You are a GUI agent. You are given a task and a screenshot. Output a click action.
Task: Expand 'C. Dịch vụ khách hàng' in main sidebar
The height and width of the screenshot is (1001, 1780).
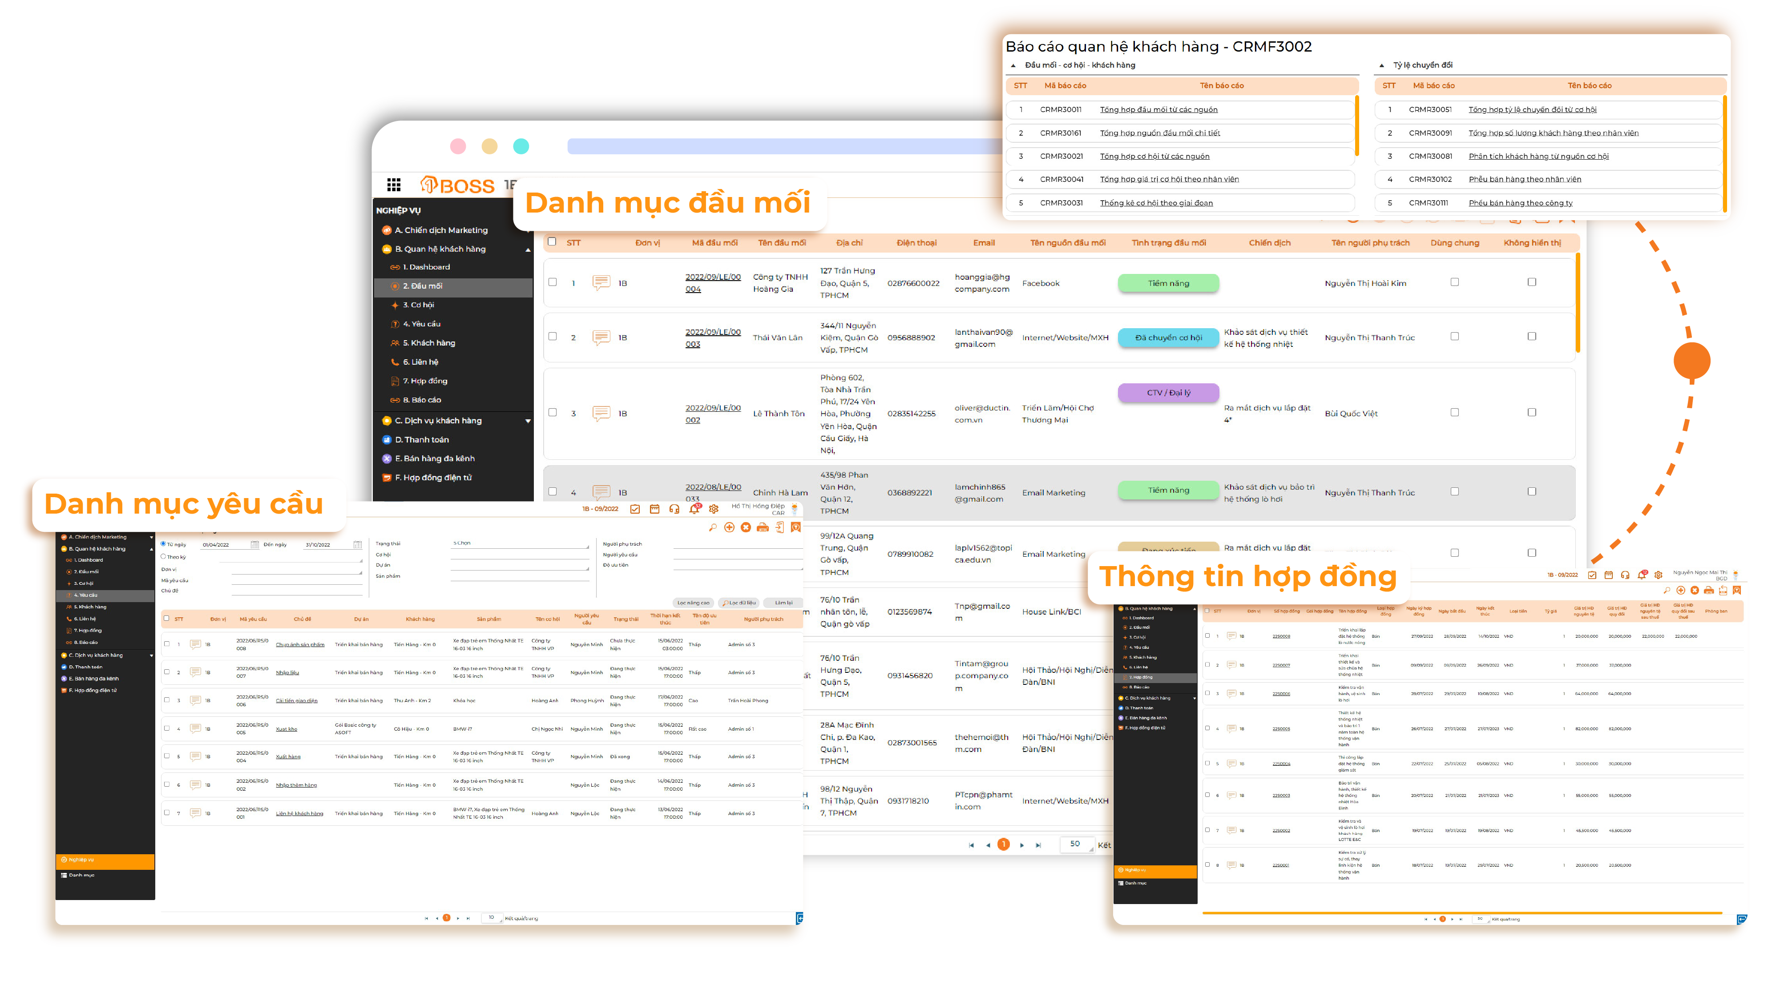pyautogui.click(x=528, y=421)
